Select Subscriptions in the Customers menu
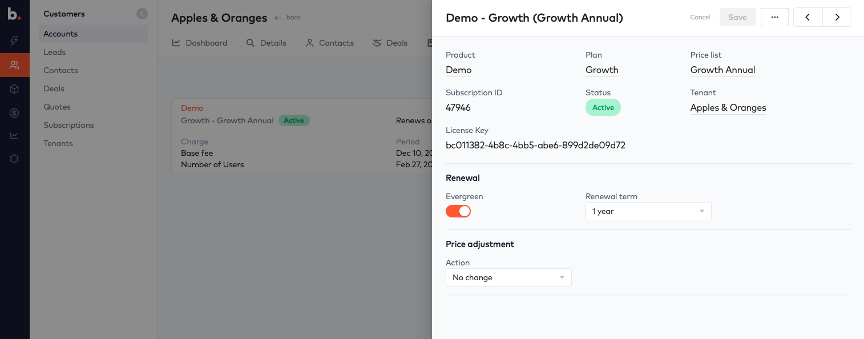This screenshot has width=864, height=339. 68,125
